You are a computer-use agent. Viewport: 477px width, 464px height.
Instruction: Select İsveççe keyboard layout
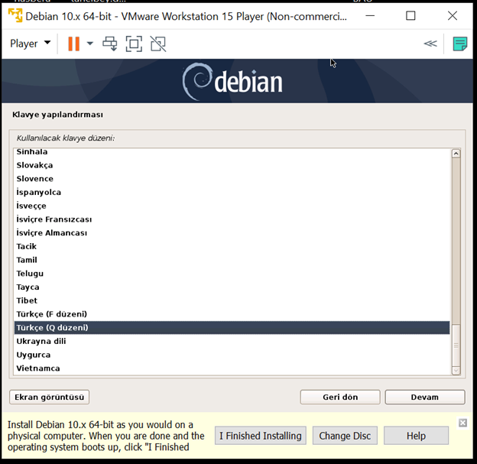232,206
